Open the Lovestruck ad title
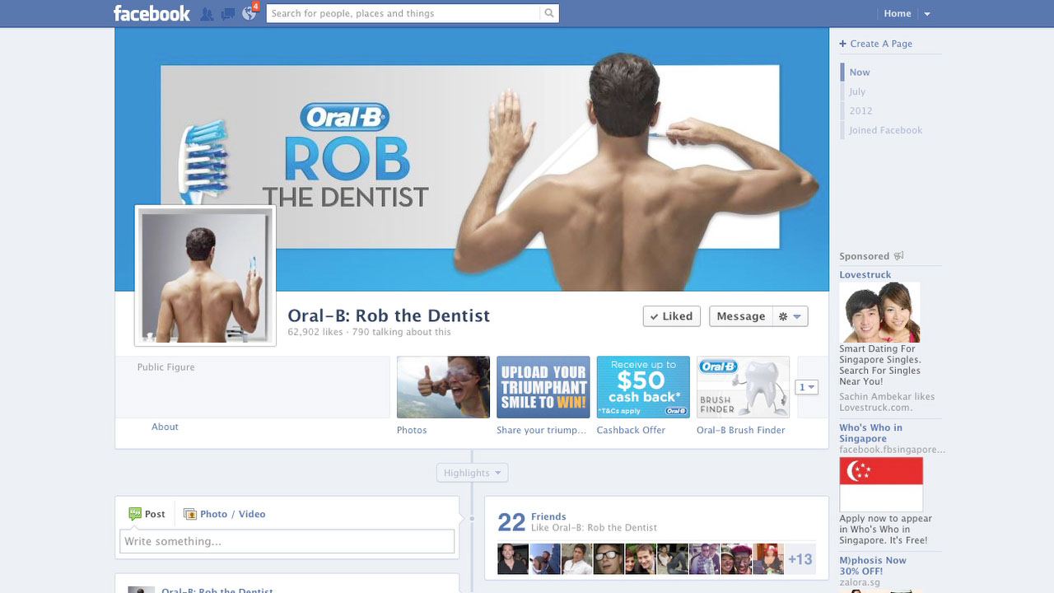Viewport: 1054px width, 593px height. 865,275
